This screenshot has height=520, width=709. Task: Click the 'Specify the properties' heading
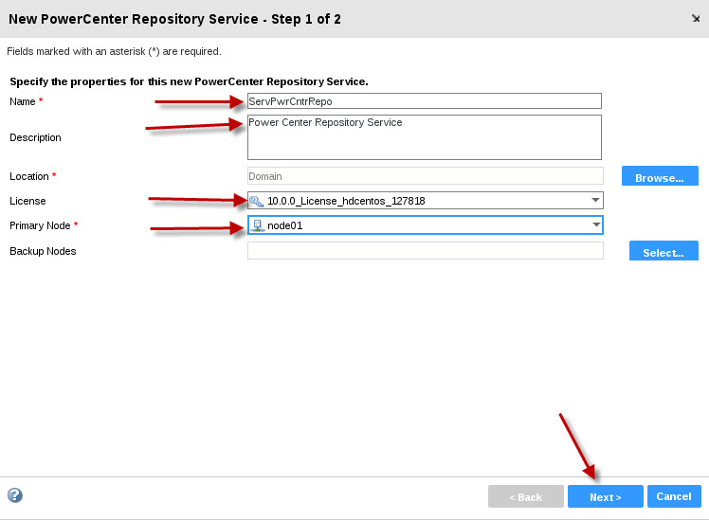point(189,81)
